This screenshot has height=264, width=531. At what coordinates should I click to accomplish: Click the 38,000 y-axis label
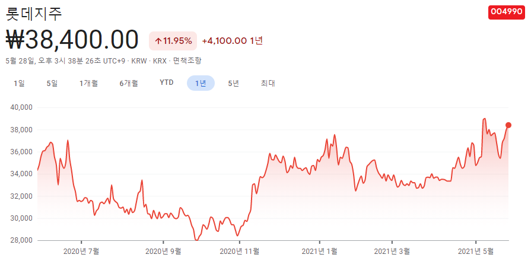point(21,130)
